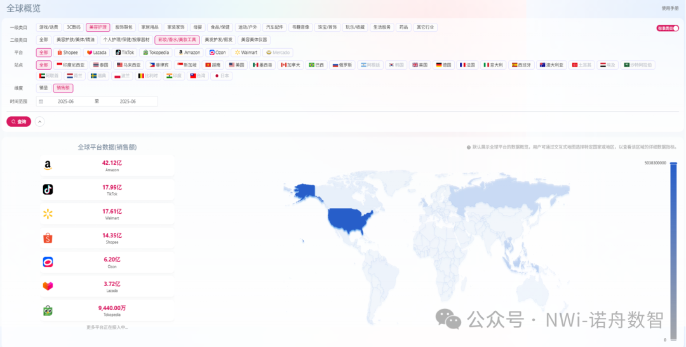Collapse the filter panel with the chevron button
The image size is (686, 347).
tap(39, 121)
